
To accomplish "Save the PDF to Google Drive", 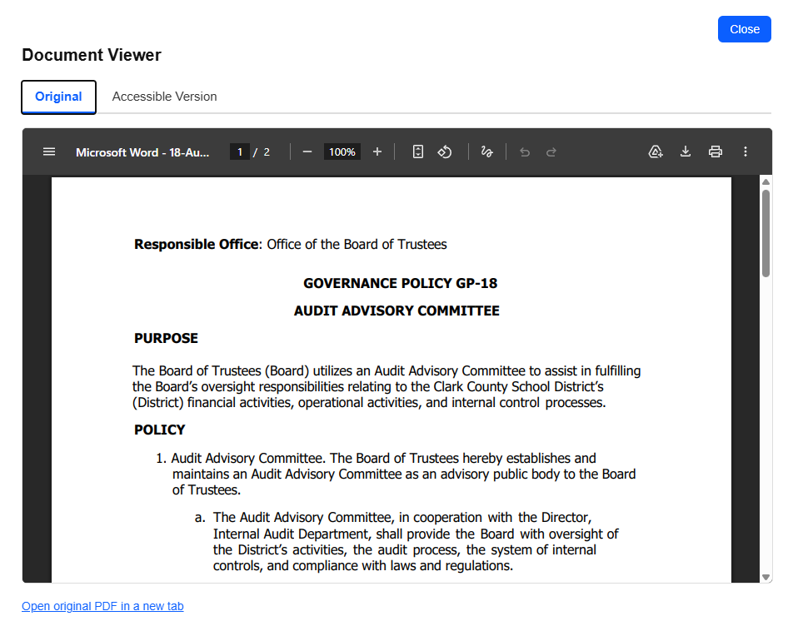I will tap(656, 152).
